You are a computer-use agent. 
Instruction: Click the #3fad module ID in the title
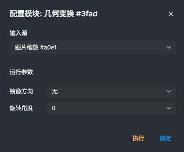87,14
